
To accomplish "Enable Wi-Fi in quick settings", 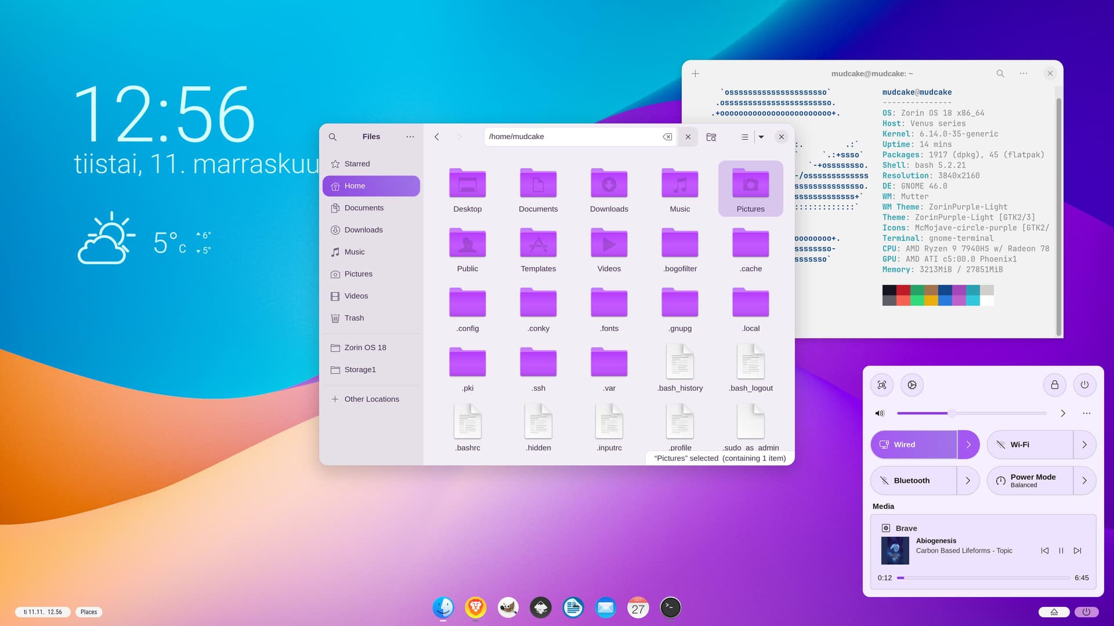I will pyautogui.click(x=1030, y=445).
